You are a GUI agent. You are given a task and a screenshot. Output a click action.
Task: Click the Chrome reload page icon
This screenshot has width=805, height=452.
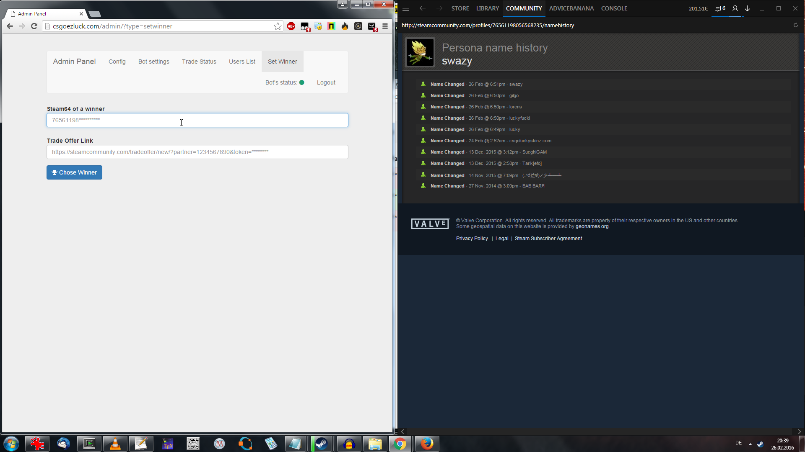[34, 26]
